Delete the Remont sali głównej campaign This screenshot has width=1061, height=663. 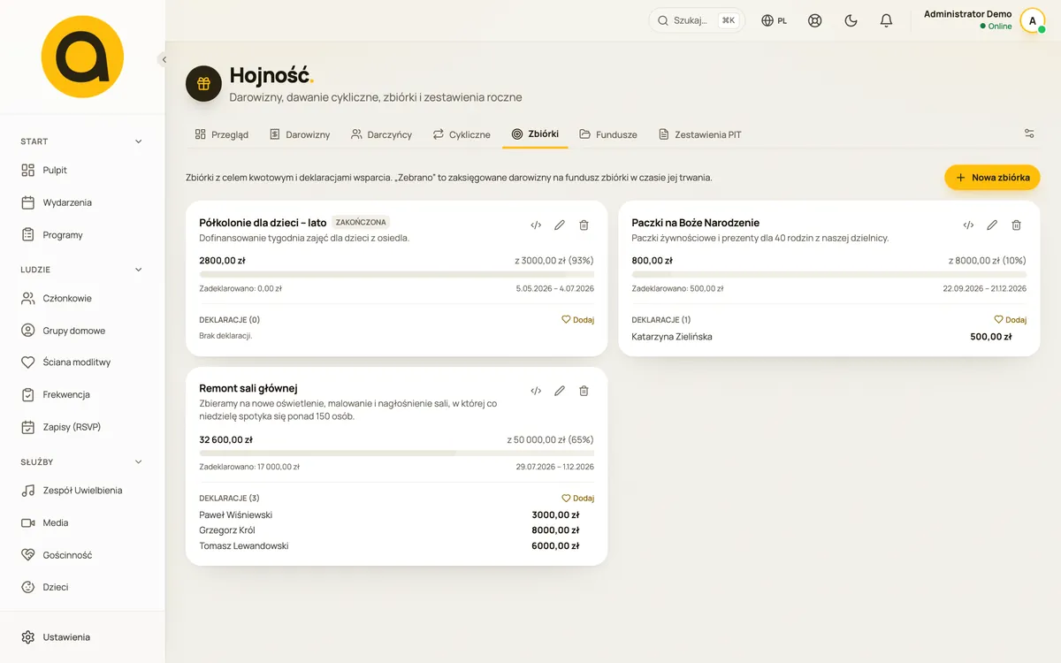(x=584, y=391)
